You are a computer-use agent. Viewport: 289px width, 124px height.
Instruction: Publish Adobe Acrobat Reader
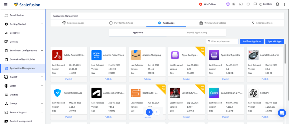point(69,79)
